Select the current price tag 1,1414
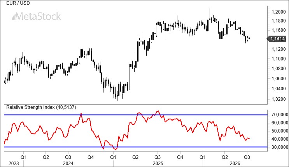The image size is (289, 167). click(277, 39)
